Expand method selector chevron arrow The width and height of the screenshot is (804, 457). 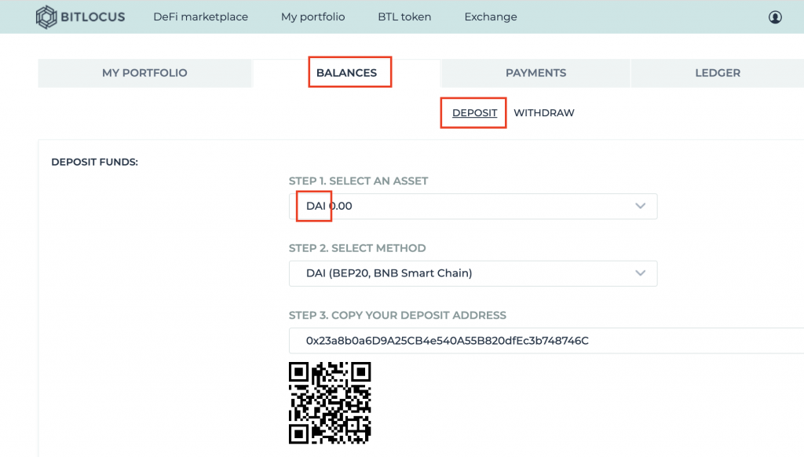pyautogui.click(x=640, y=273)
